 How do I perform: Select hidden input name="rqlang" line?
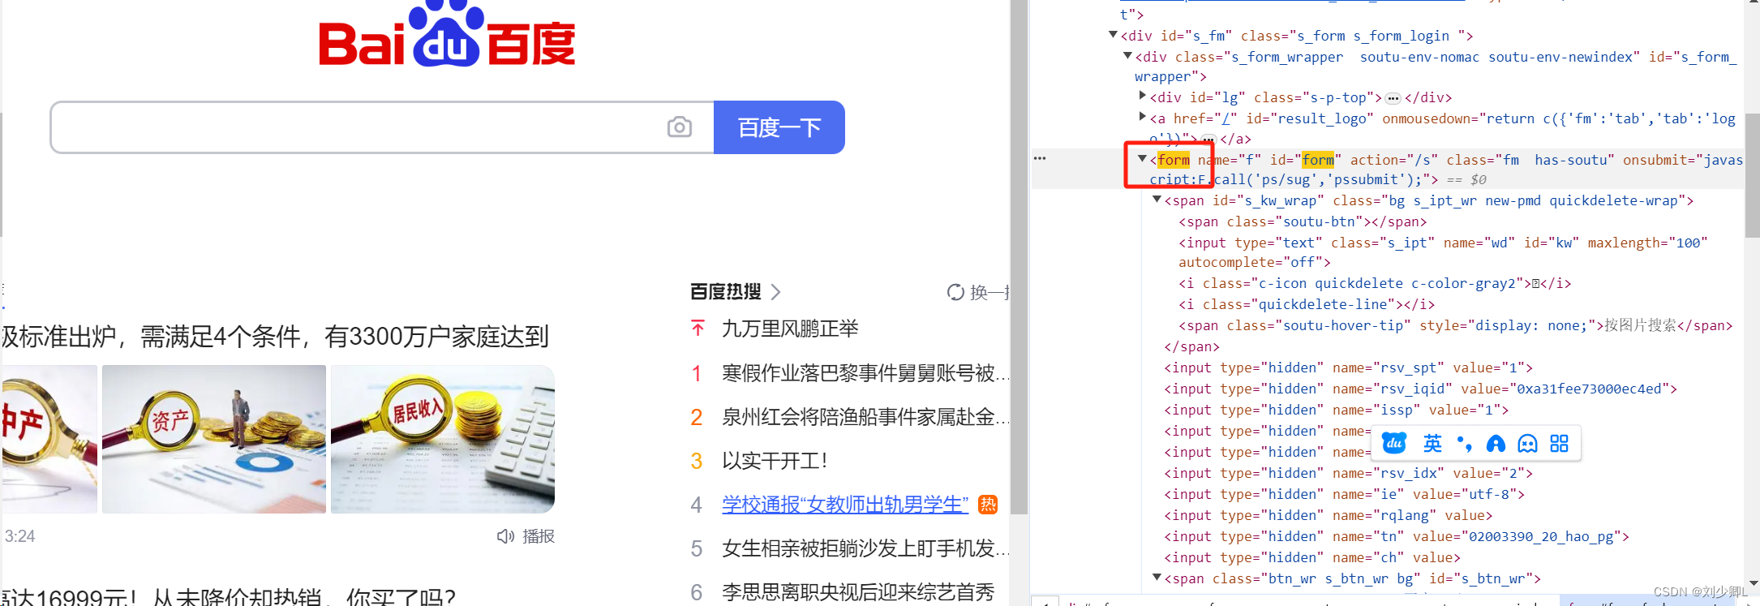(1329, 515)
